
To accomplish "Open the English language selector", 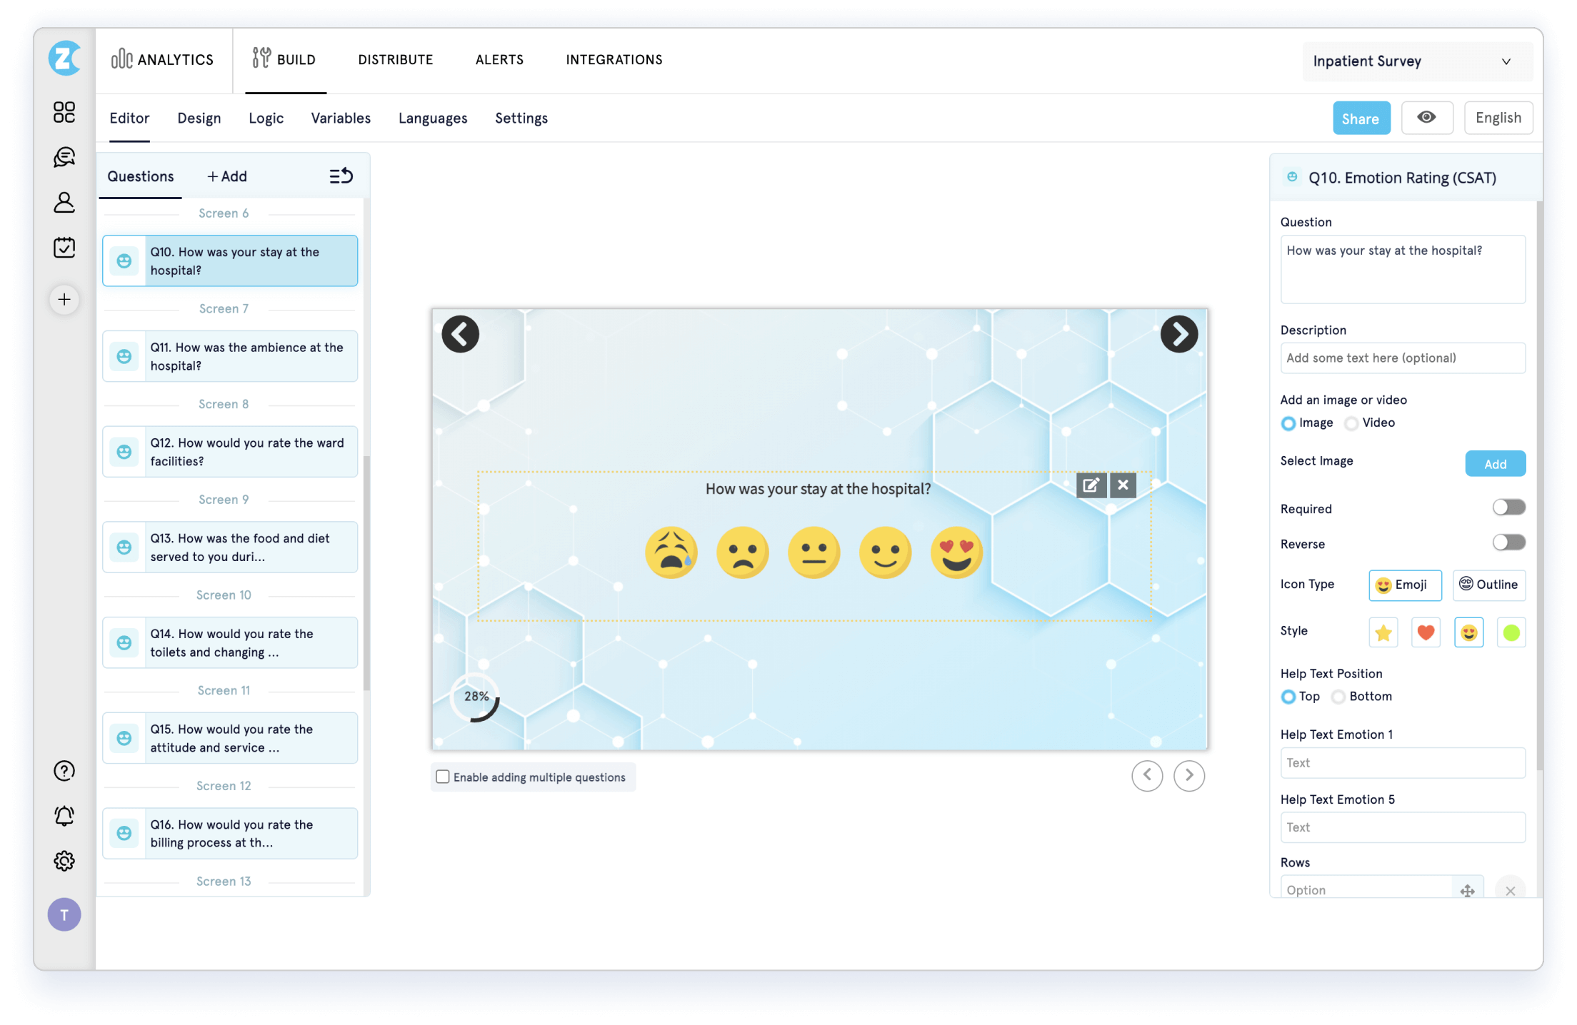I will [x=1498, y=118].
